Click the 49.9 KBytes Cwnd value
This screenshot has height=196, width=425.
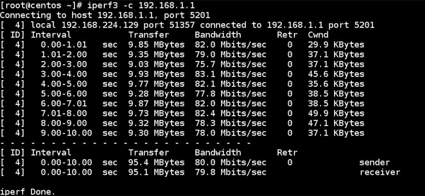(x=336, y=113)
